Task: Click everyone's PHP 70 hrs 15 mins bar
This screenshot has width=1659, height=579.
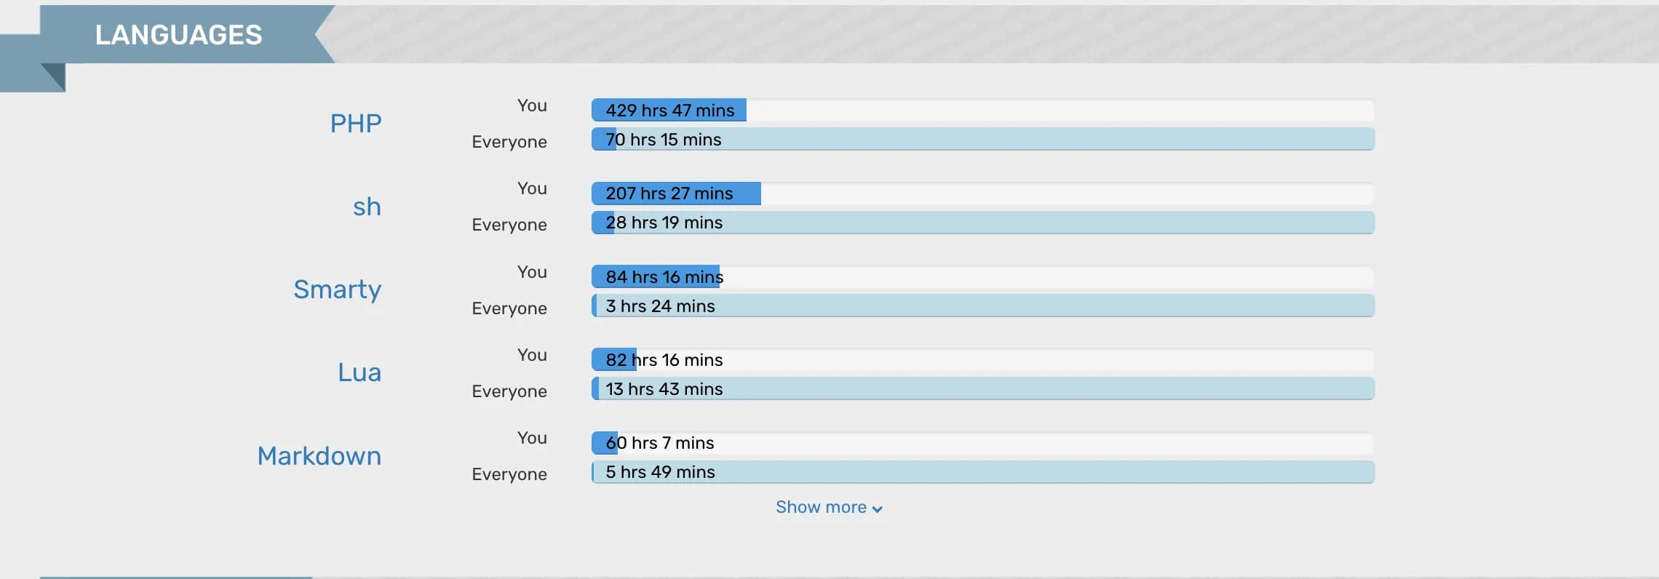Action: click(x=982, y=140)
